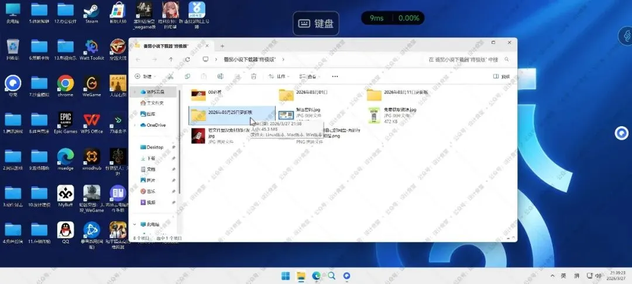Show hidden system tray icons

552,276
